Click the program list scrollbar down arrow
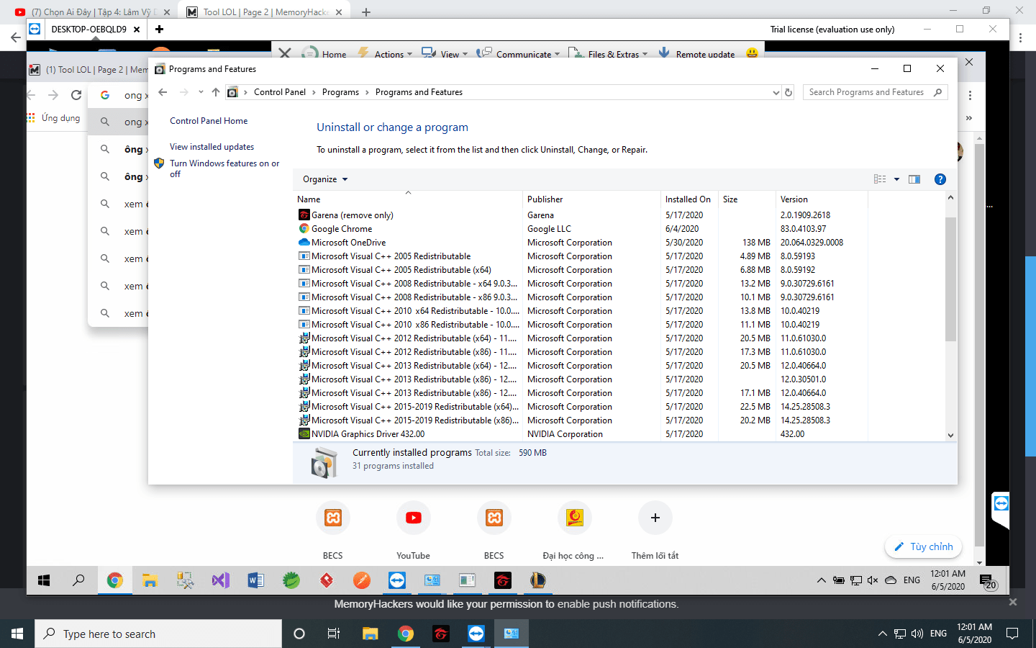This screenshot has height=648, width=1036. point(950,435)
